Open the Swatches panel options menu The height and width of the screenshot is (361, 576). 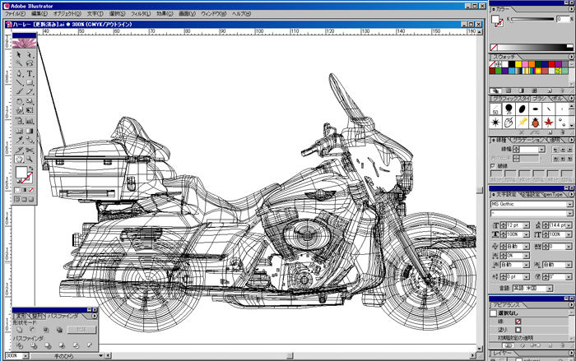tap(571, 57)
